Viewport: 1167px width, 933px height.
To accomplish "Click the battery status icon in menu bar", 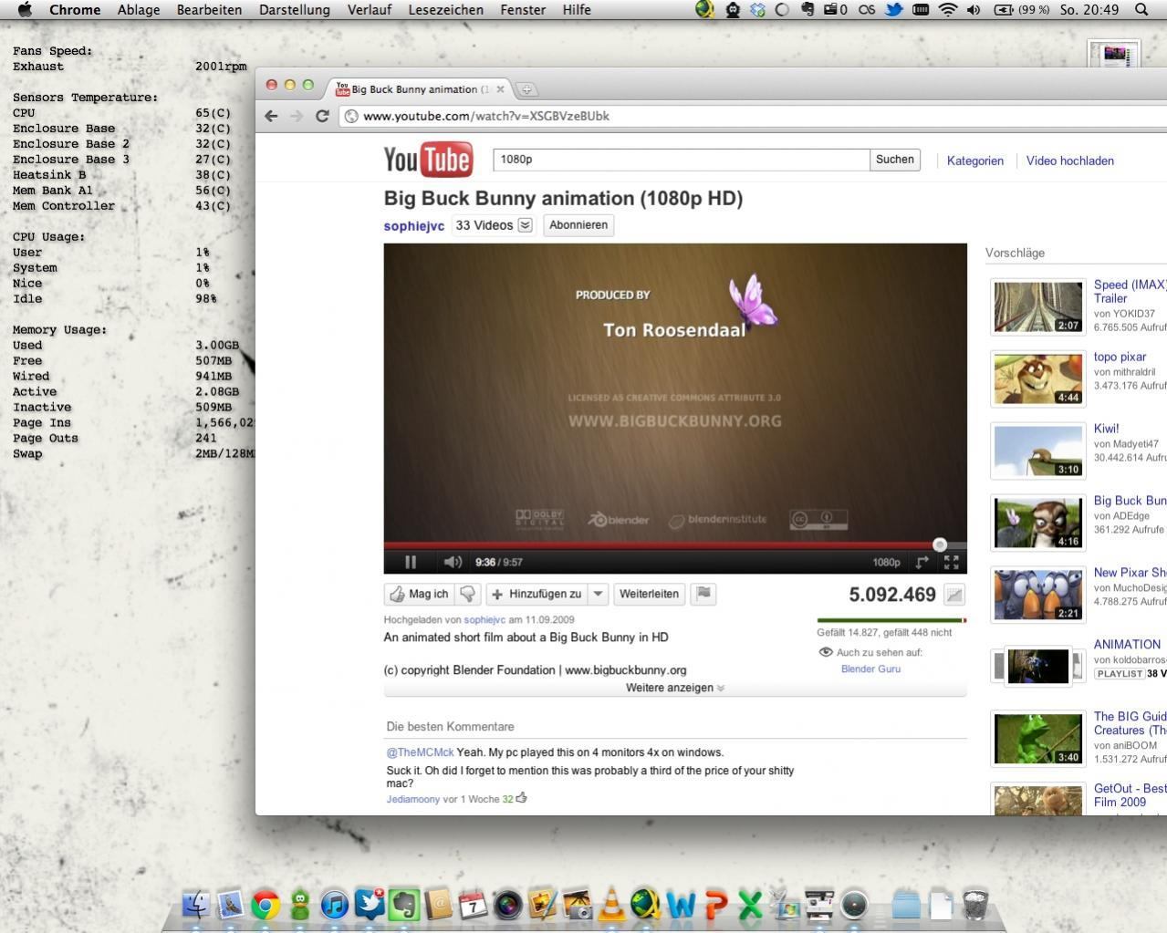I will [1004, 10].
